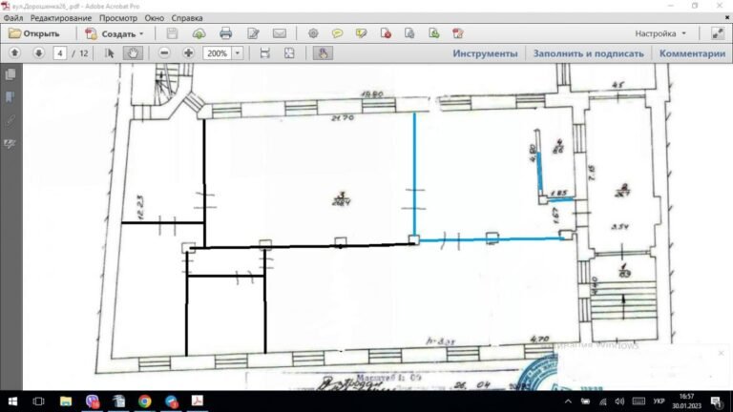The image size is (733, 412).
Task: Toggle read mode full-screen icon
Action: 718,33
